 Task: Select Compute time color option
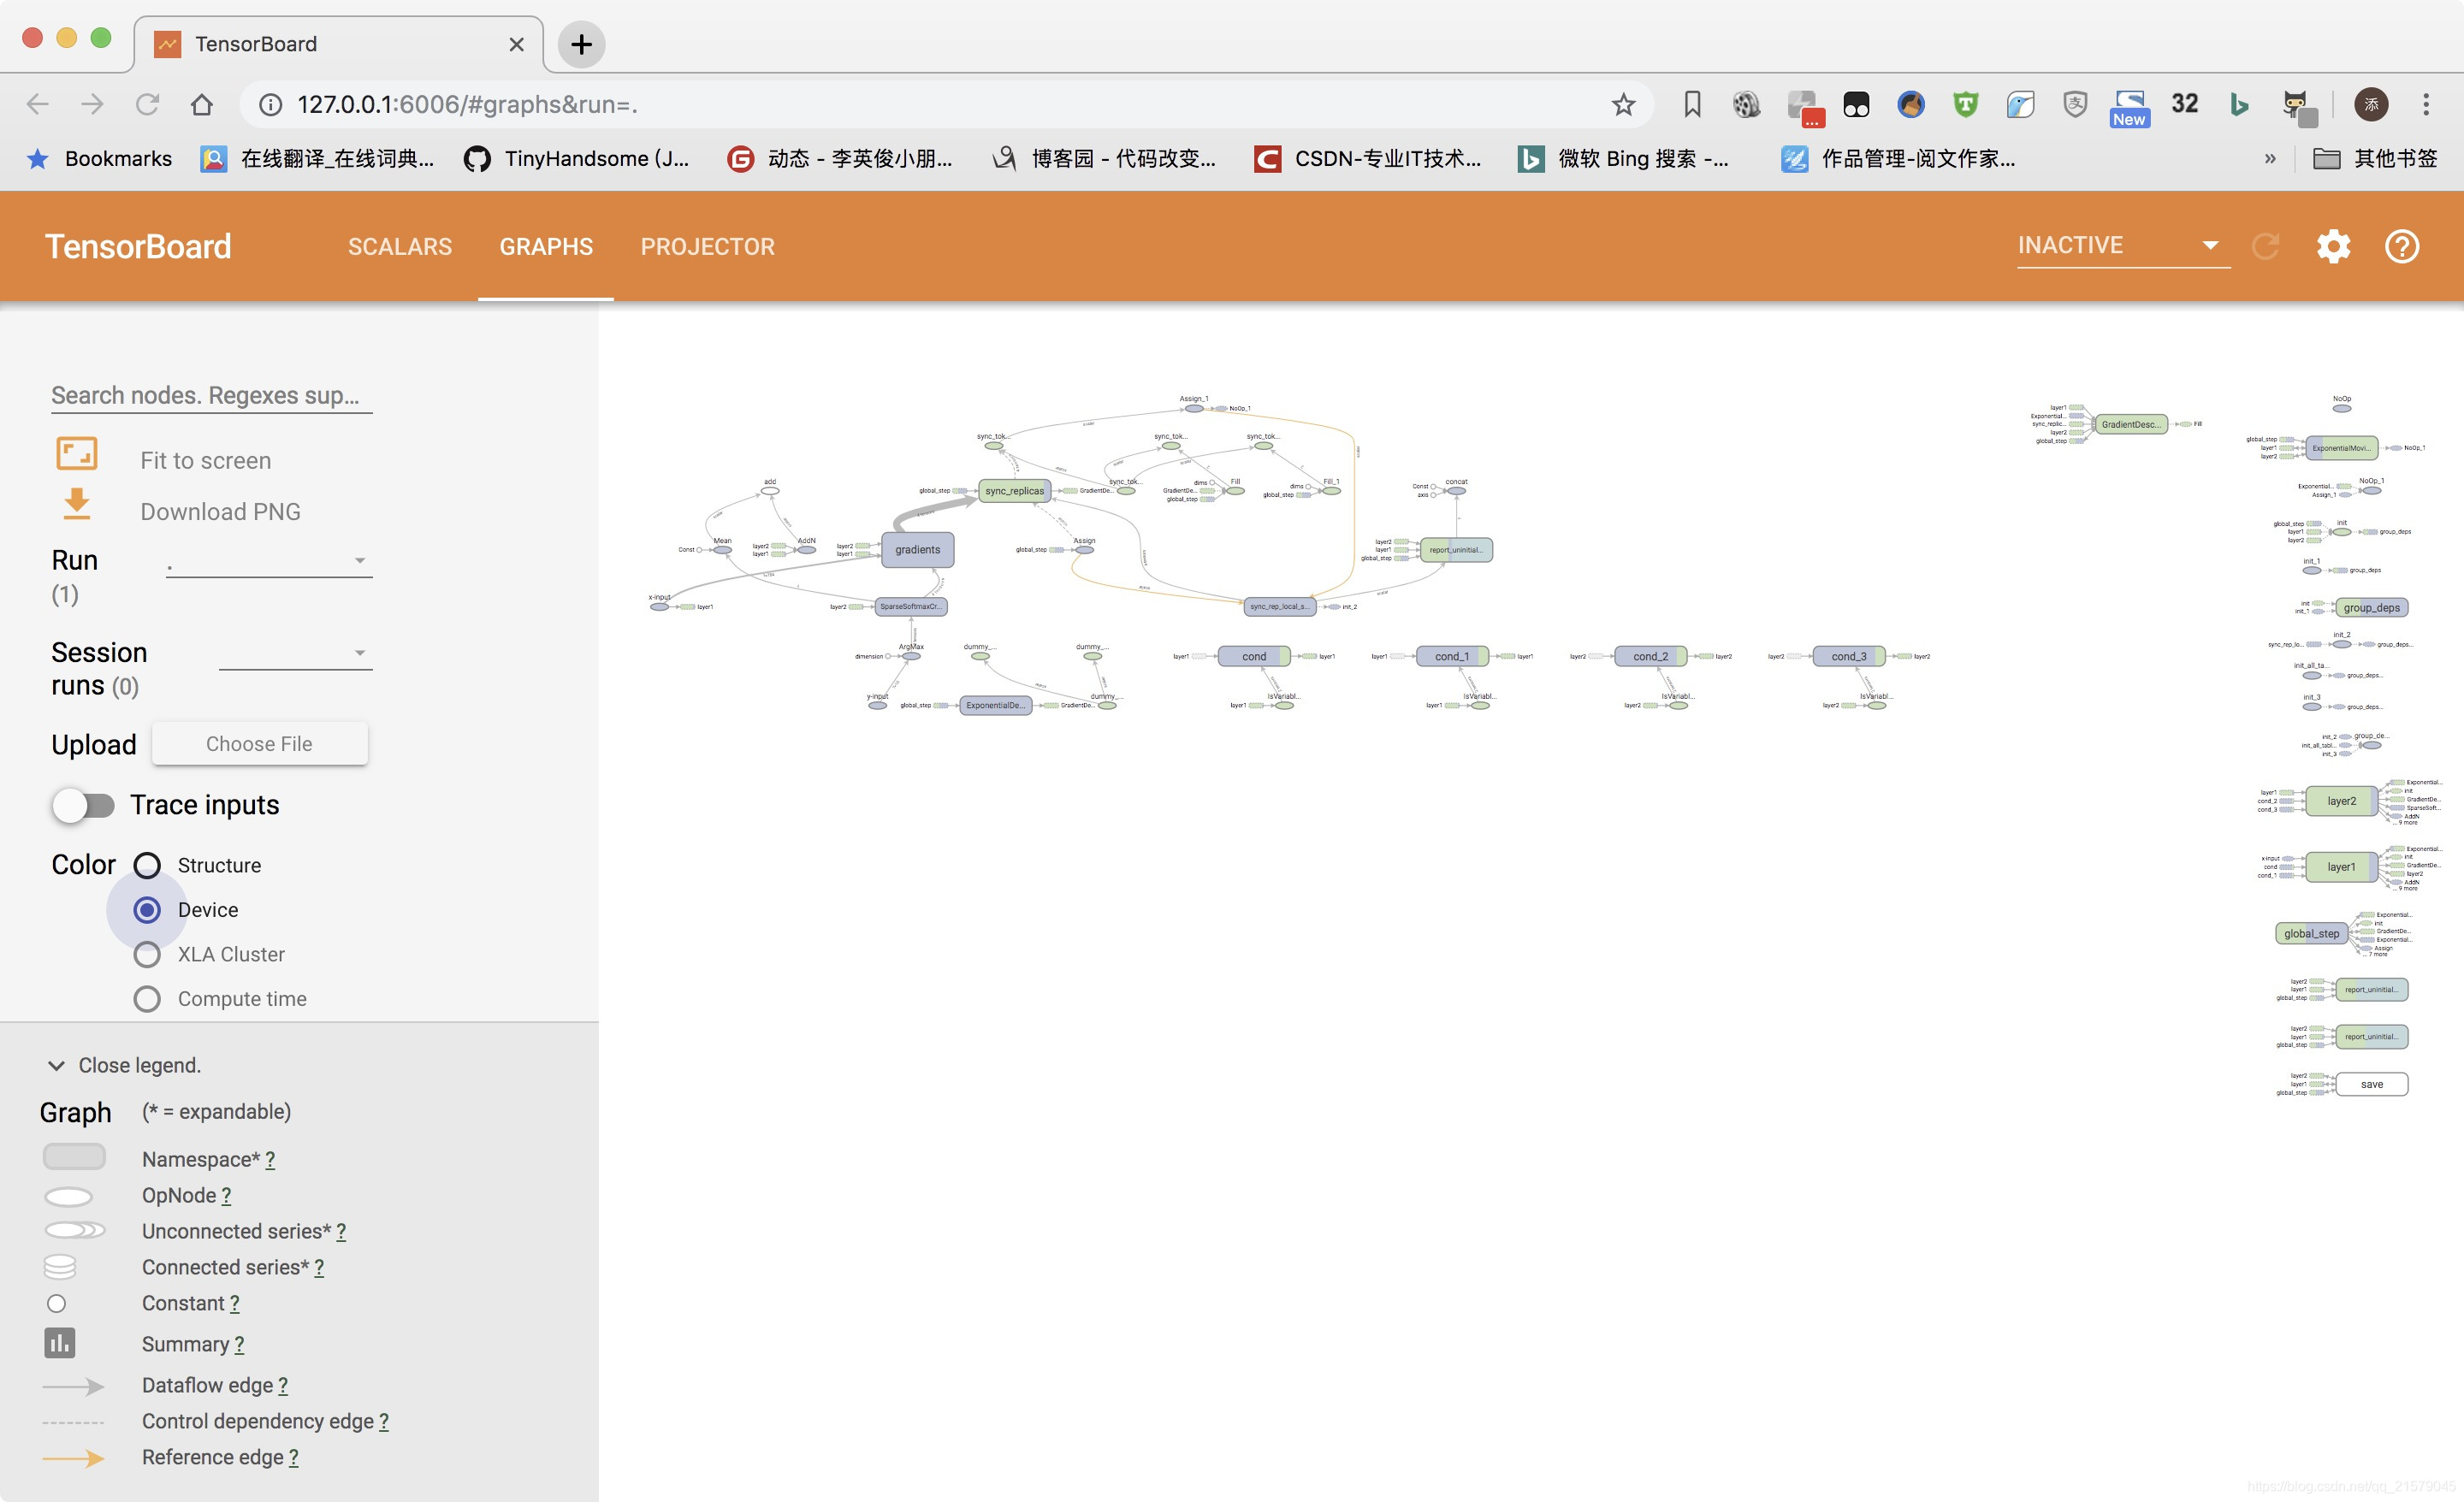tap(147, 999)
